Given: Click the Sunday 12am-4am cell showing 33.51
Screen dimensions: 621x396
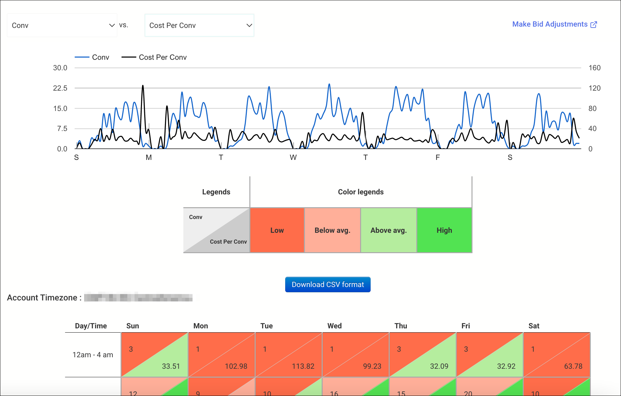Looking at the screenshot, I should (154, 355).
